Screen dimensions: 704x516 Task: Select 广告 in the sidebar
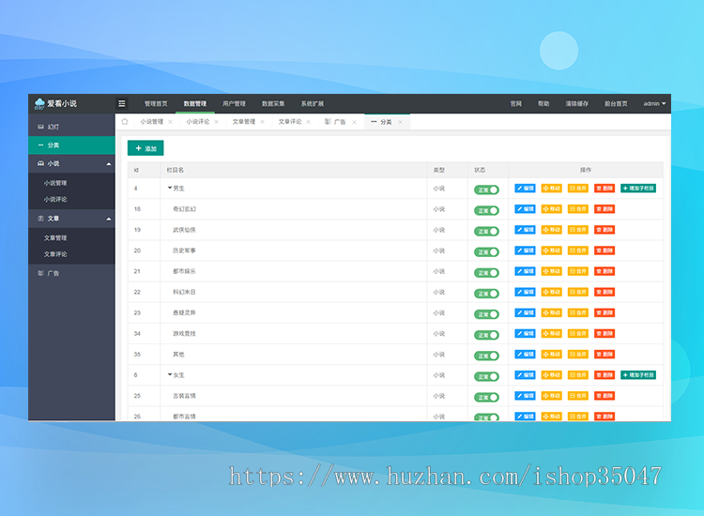(x=72, y=273)
